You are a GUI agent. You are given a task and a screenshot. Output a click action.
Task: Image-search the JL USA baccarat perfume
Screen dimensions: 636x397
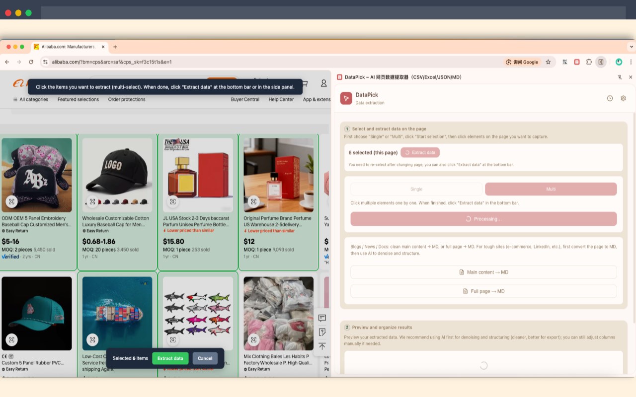(x=173, y=201)
